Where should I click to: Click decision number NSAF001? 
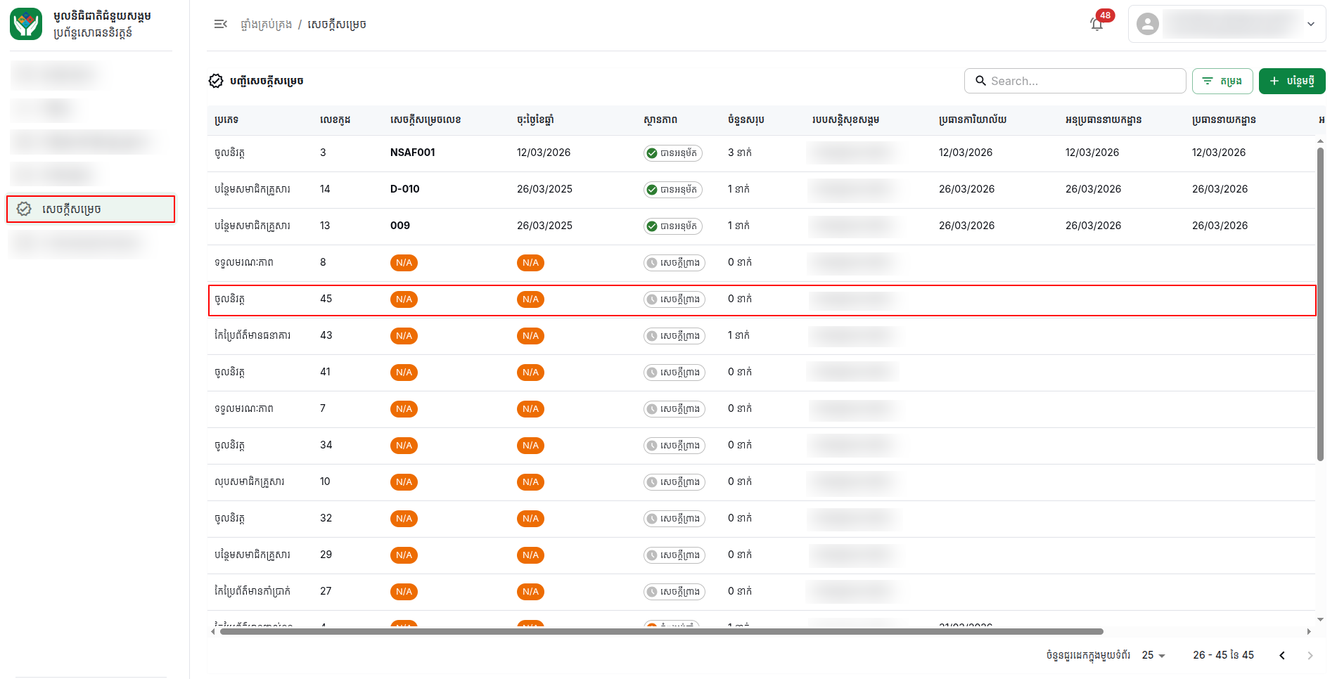click(x=413, y=153)
